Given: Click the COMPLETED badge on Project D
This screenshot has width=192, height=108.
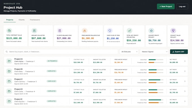Looking at the screenshot, I should pyautogui.click(x=52, y=91).
